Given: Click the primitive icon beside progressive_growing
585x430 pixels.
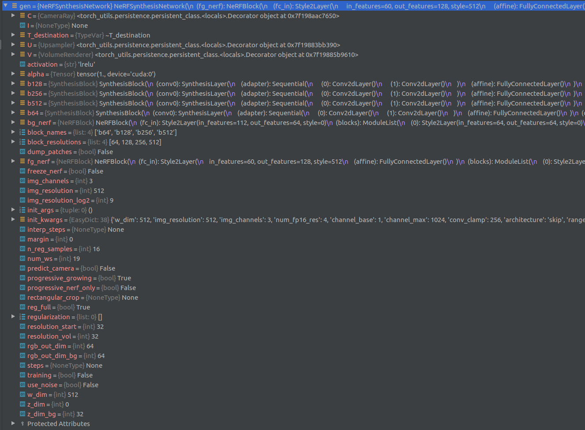Looking at the screenshot, I should point(22,278).
